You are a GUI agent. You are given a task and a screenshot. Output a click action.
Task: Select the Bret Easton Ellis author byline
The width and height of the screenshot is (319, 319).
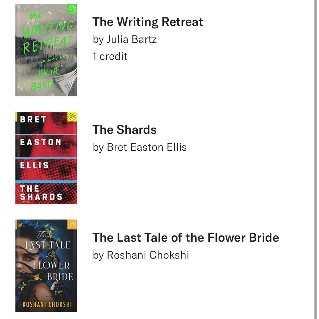[139, 147]
